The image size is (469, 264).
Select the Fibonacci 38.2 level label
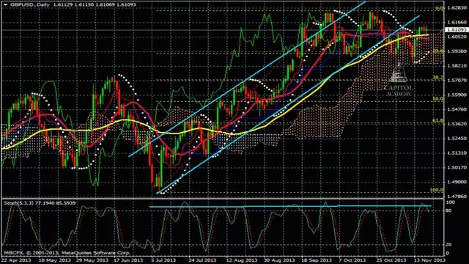[x=438, y=78]
